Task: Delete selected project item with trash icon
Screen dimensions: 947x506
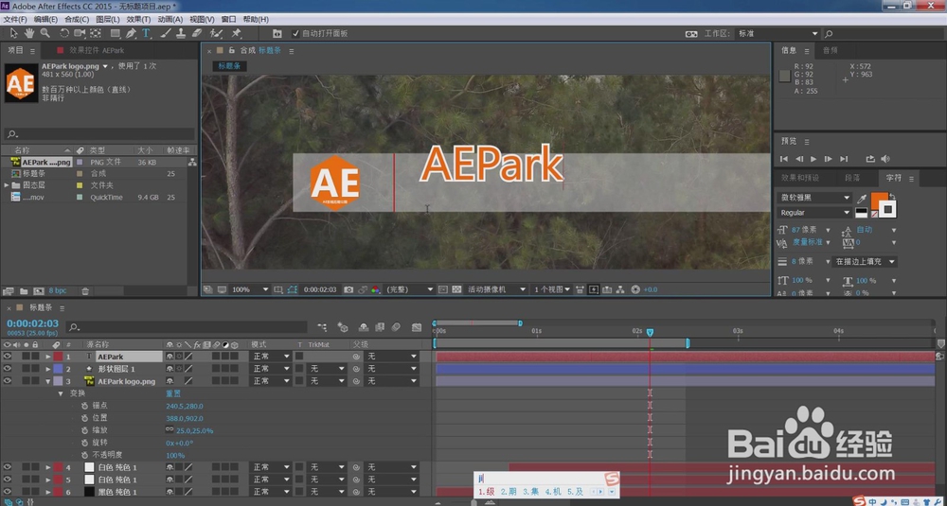Action: (85, 290)
